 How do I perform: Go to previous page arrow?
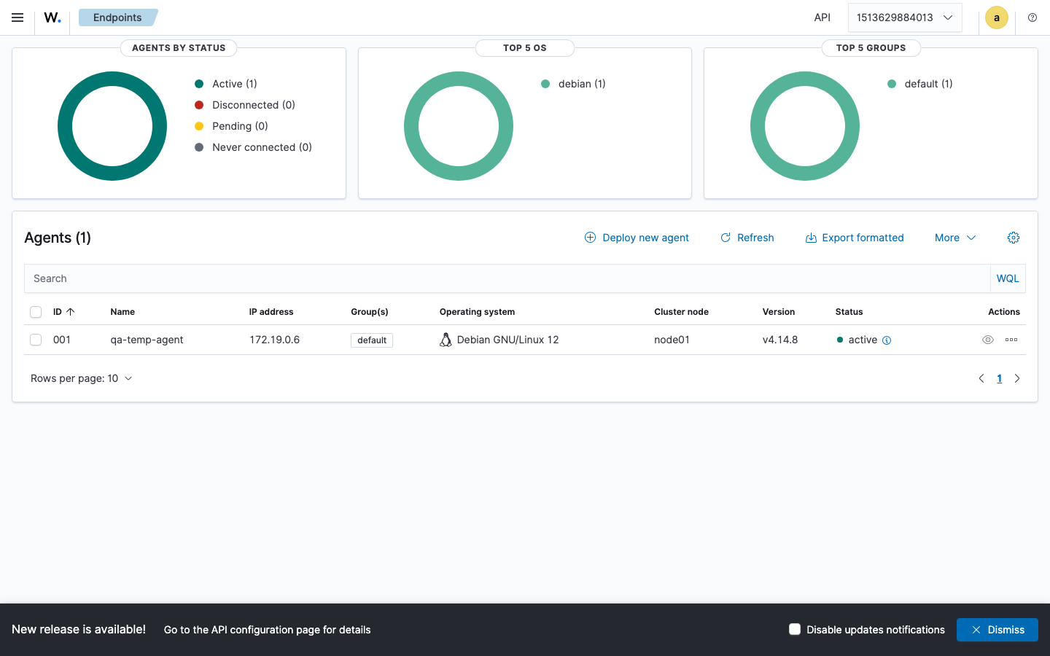[x=981, y=378]
